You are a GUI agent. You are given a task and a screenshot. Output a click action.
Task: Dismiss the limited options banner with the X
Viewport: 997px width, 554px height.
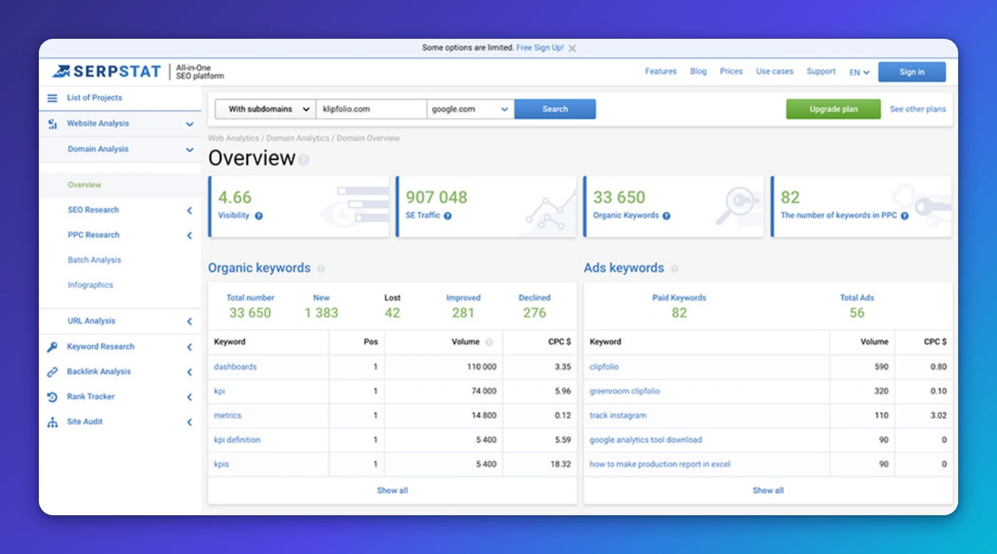(x=572, y=48)
